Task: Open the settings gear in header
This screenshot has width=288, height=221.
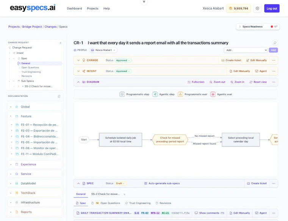Action: click(257, 8)
